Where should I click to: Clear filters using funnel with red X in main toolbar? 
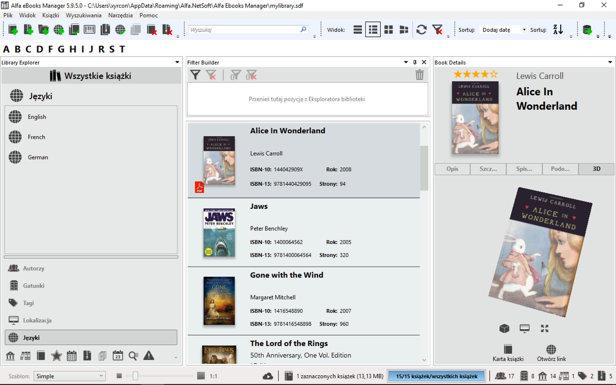[x=437, y=30]
